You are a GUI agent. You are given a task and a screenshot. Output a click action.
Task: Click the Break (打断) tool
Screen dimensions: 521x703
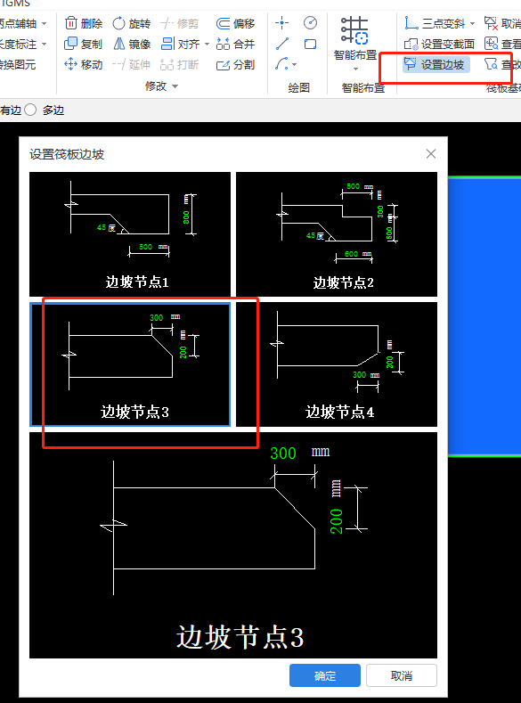[x=179, y=64]
